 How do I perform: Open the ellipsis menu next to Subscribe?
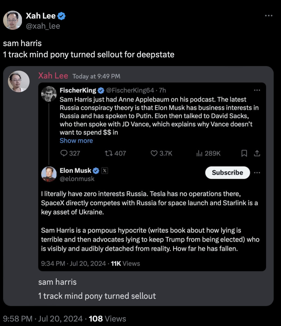pos(257,173)
